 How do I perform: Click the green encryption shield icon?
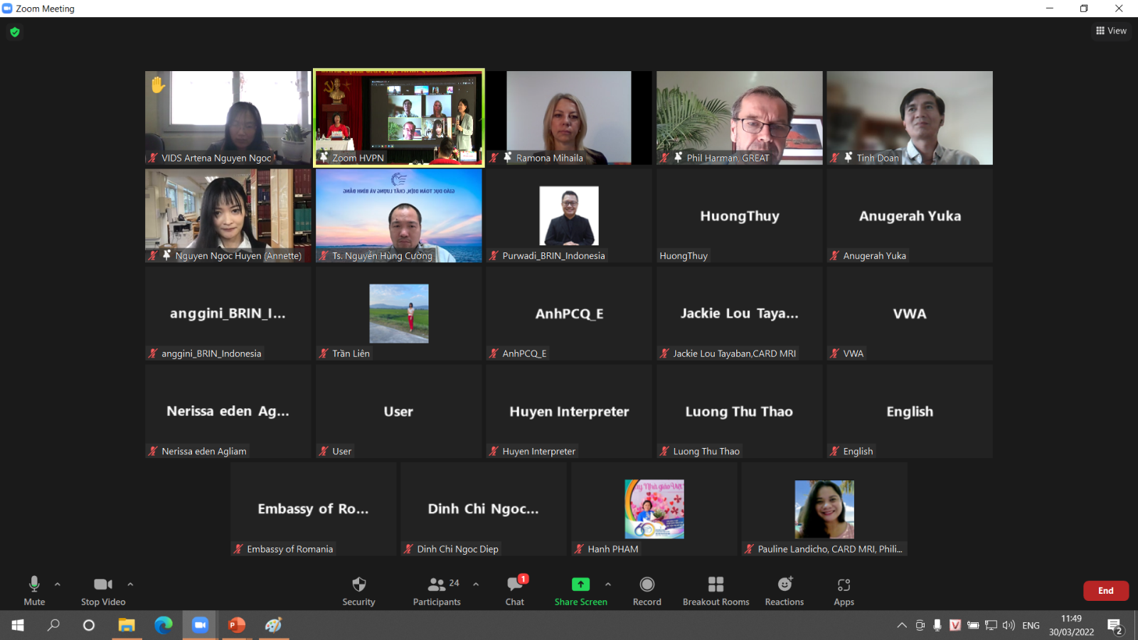pos(15,32)
